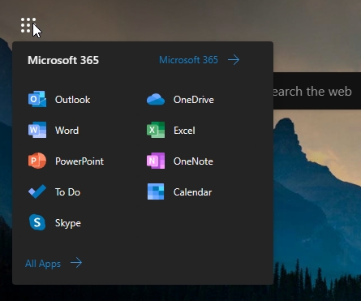Open the PowerPoint app icon
The height and width of the screenshot is (301, 361).
point(37,161)
